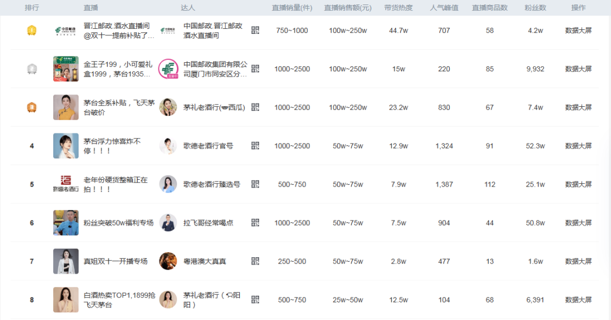
Task: Open QR code for 茅礼老酒行(西瓜)
Action: click(255, 107)
